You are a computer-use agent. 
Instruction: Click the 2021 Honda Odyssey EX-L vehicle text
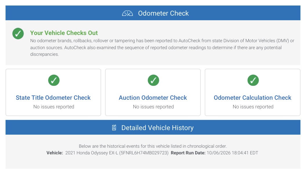(x=117, y=153)
